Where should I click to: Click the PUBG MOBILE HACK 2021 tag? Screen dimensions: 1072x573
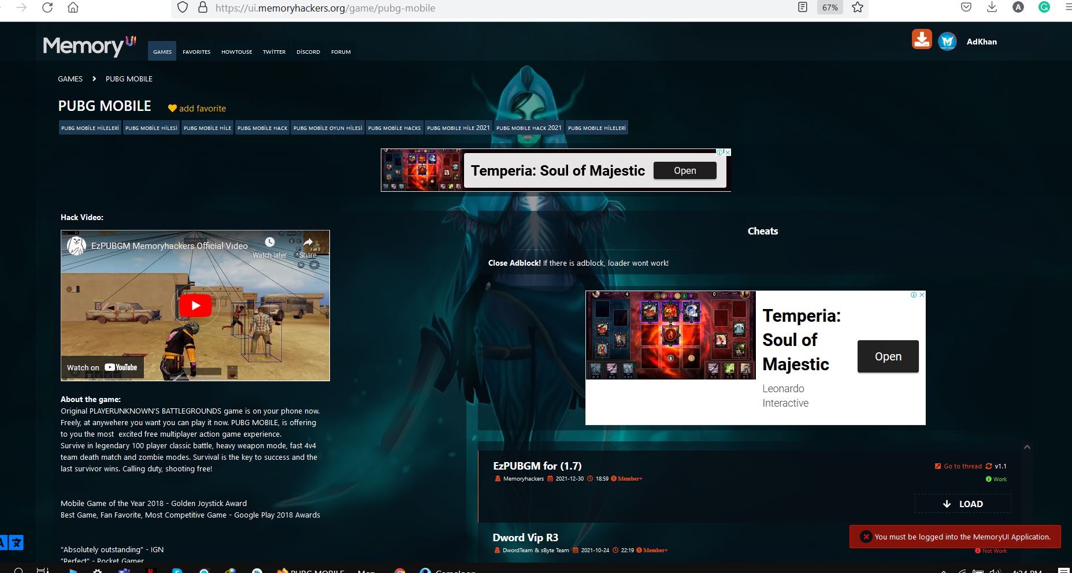tap(529, 128)
